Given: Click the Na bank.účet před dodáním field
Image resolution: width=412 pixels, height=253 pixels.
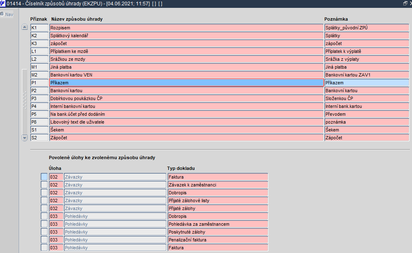Looking at the screenshot, I should 186,114.
